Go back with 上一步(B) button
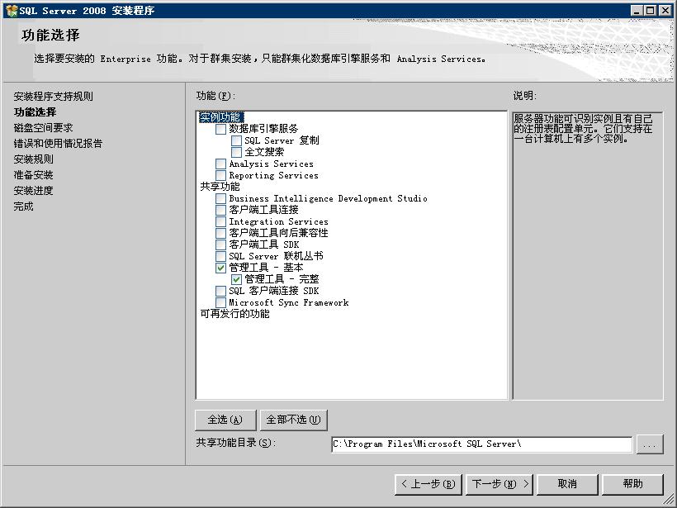This screenshot has width=677, height=508. 428,484
